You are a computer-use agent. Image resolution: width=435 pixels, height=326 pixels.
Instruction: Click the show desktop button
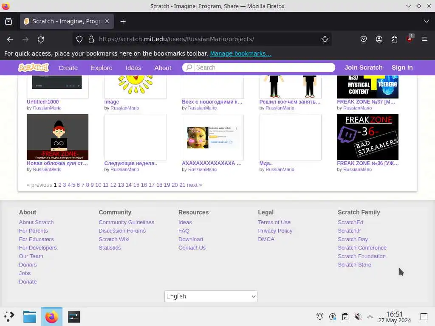tap(424, 317)
